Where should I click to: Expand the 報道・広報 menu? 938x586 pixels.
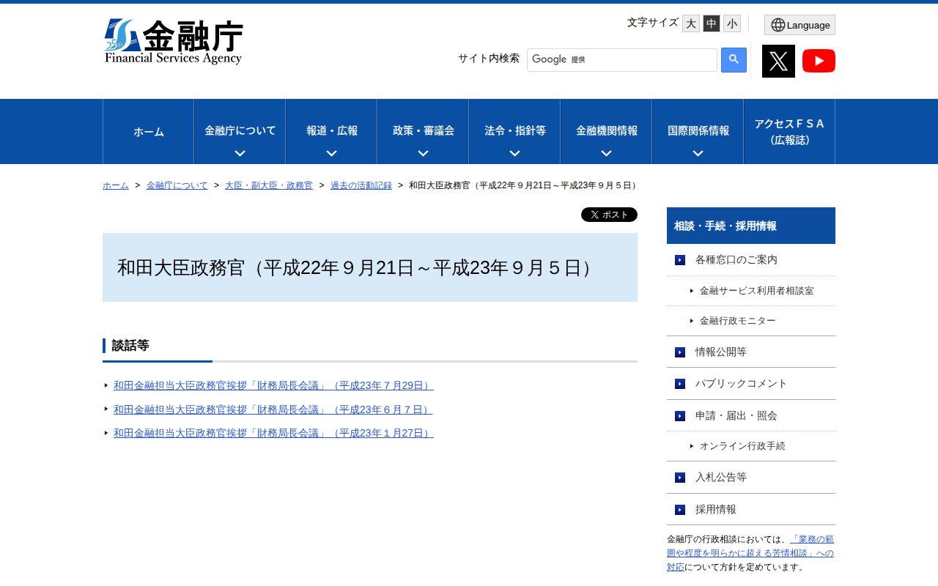tap(331, 132)
